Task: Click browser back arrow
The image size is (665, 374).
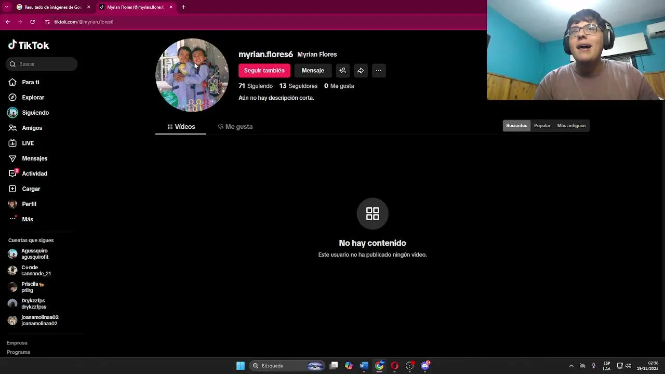Action: point(7,22)
